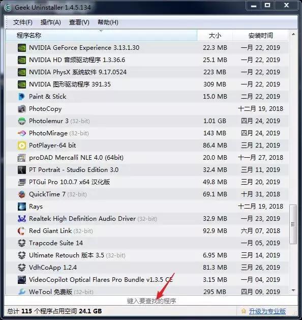This screenshot has width=302, height=320.
Task: Click the Rays program icon
Action: [22, 207]
